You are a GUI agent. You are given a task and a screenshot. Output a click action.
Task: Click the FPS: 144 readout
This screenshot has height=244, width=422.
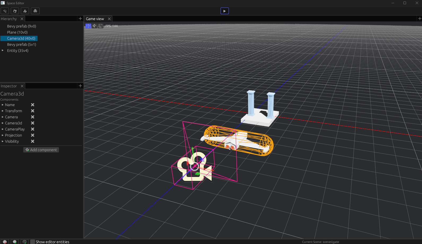112,26
